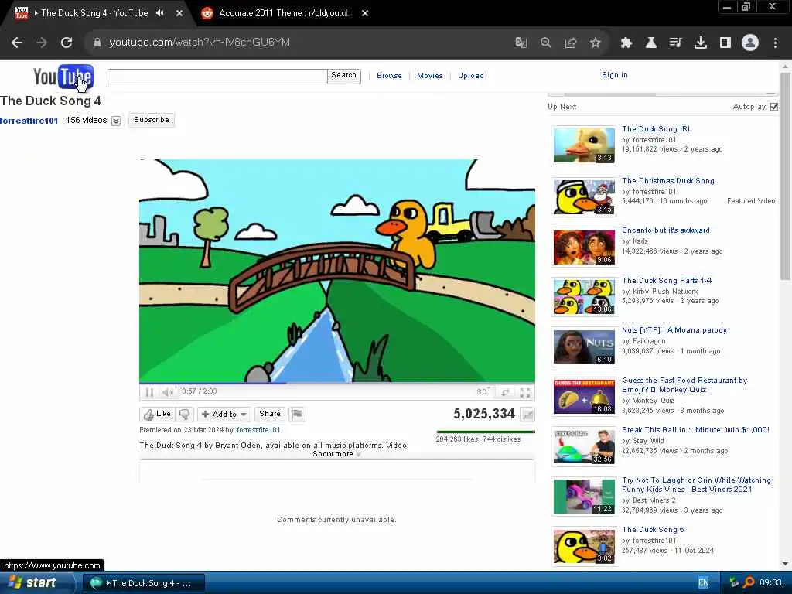
Task: Open the Upload menu link
Action: (x=471, y=76)
